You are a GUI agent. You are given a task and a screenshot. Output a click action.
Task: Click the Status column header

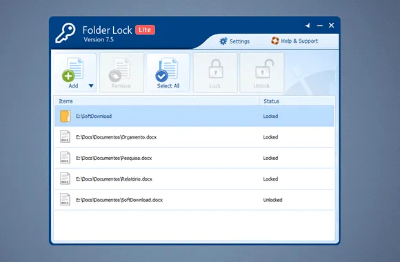point(297,101)
